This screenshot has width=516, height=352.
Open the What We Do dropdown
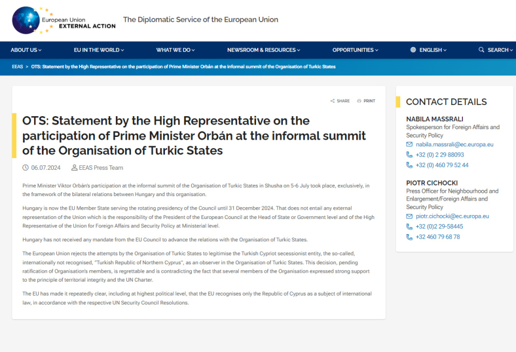click(x=176, y=50)
